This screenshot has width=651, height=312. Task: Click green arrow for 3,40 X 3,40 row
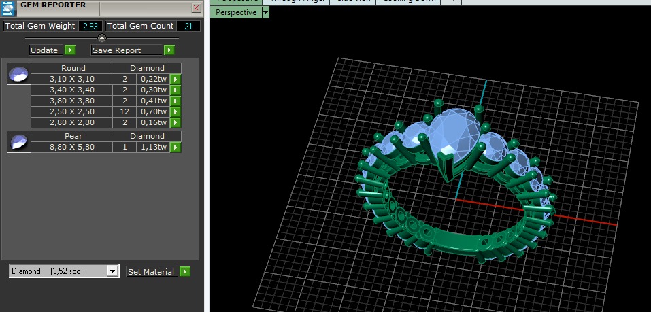tap(176, 90)
